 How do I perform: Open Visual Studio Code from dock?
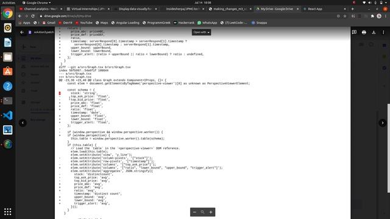click(7, 115)
